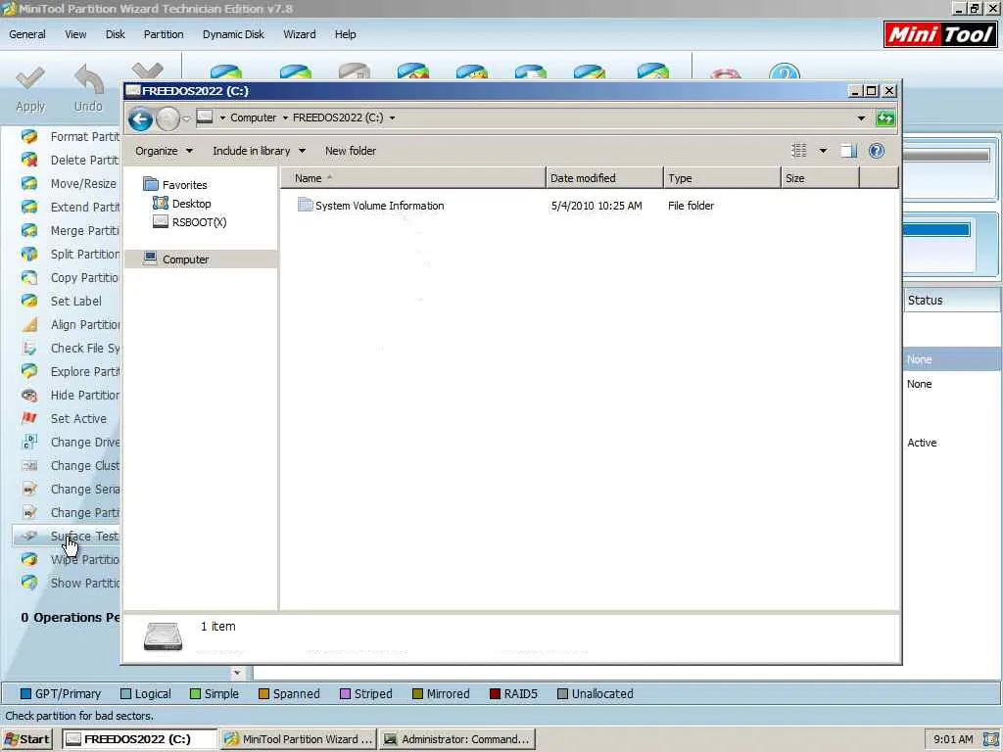The width and height of the screenshot is (1003, 752).
Task: Click the Explorer forward arrow button
Action: click(167, 118)
